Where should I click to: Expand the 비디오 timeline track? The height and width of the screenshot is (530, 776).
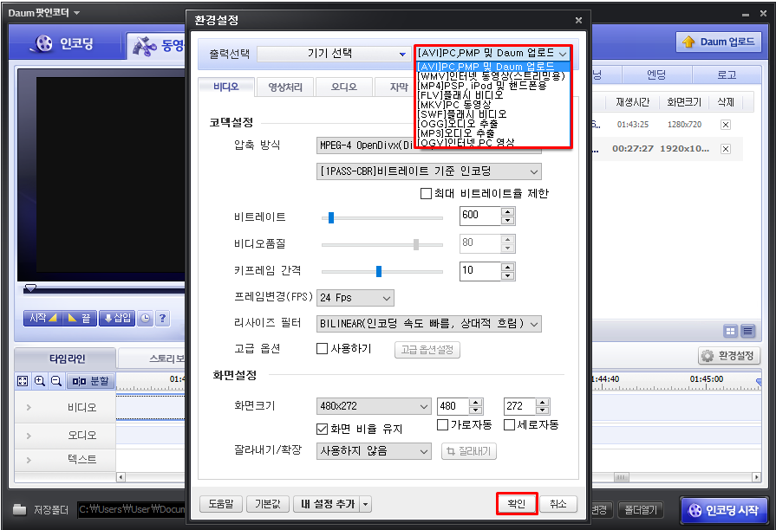[x=29, y=408]
